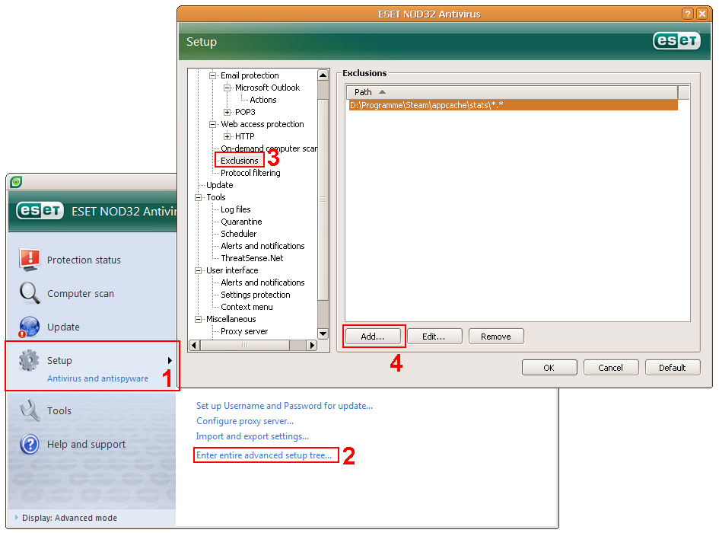Click Default button in Setup dialog
719x533 pixels.
coord(673,367)
